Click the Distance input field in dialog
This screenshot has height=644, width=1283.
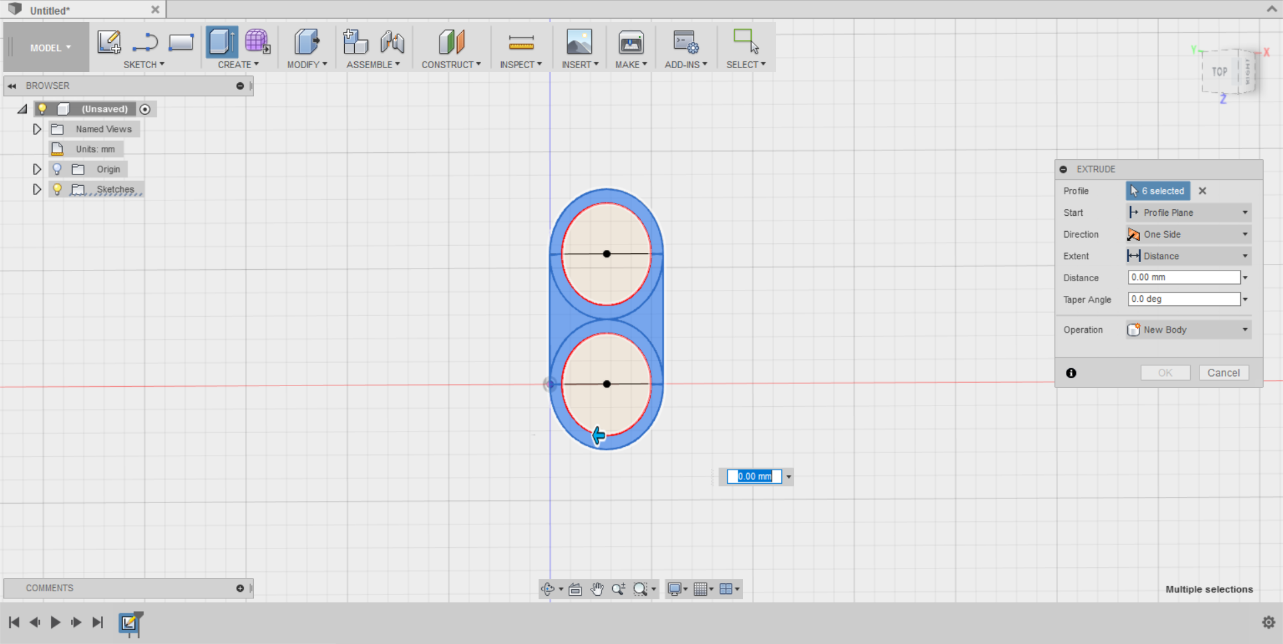point(1183,278)
